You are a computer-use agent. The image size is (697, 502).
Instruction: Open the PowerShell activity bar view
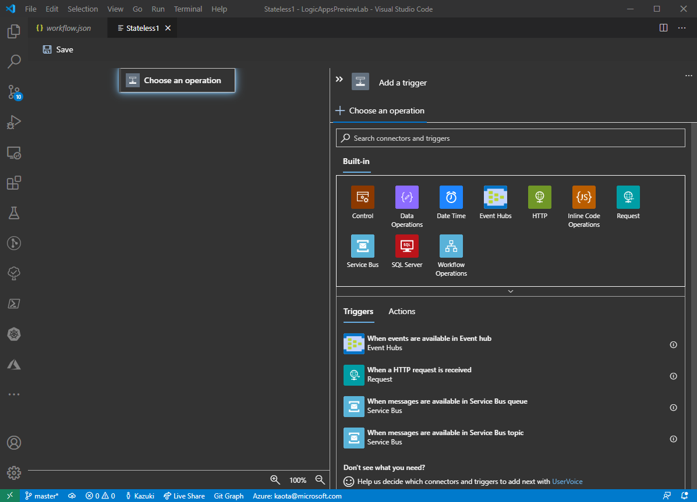pos(14,304)
